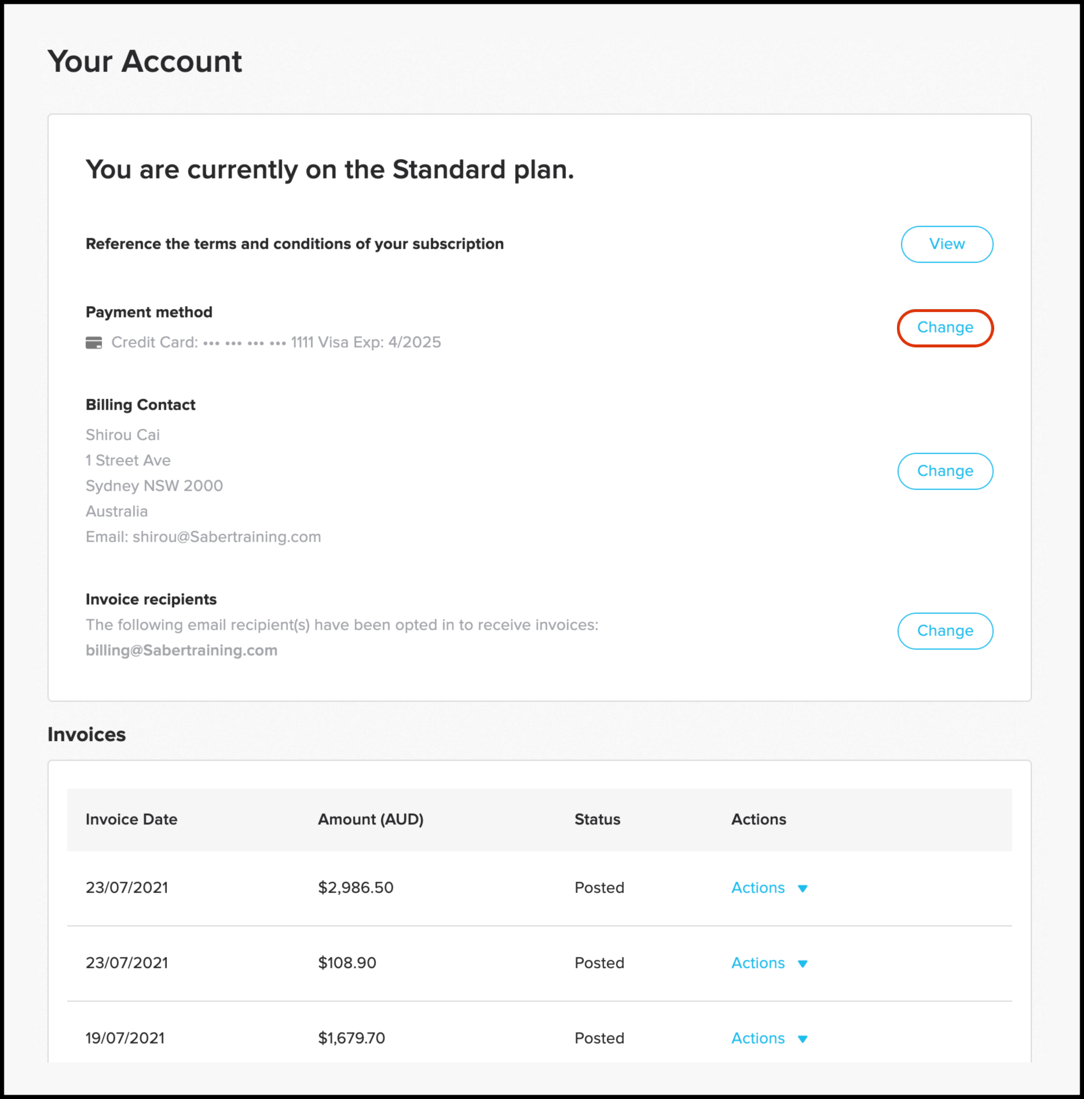
Task: Click billing@Sabertraining.com recipient email
Action: point(181,651)
